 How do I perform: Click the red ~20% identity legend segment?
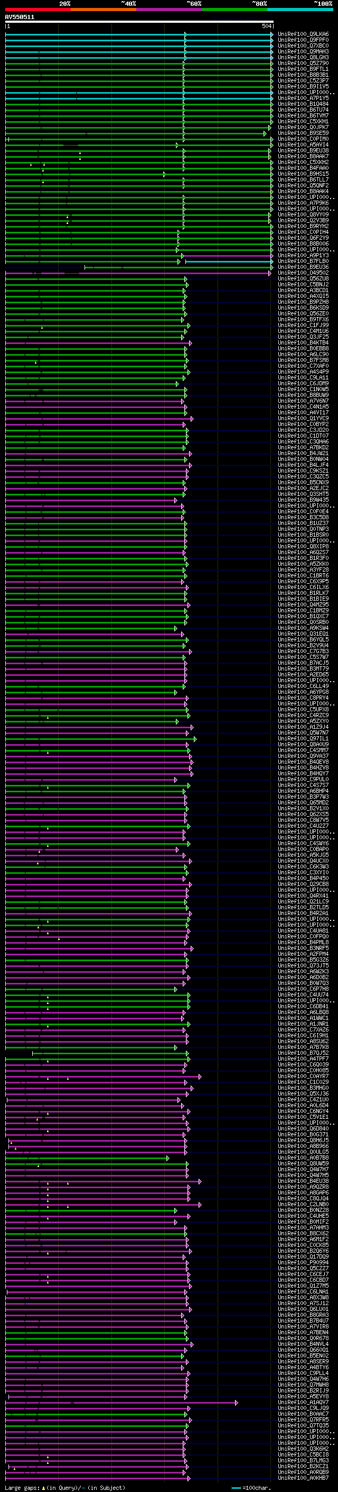pyautogui.click(x=37, y=10)
